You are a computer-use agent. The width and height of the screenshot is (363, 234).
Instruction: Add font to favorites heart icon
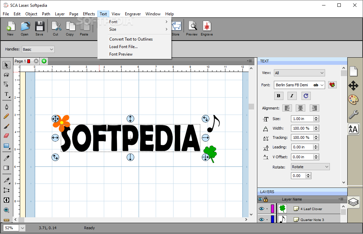[332, 85]
